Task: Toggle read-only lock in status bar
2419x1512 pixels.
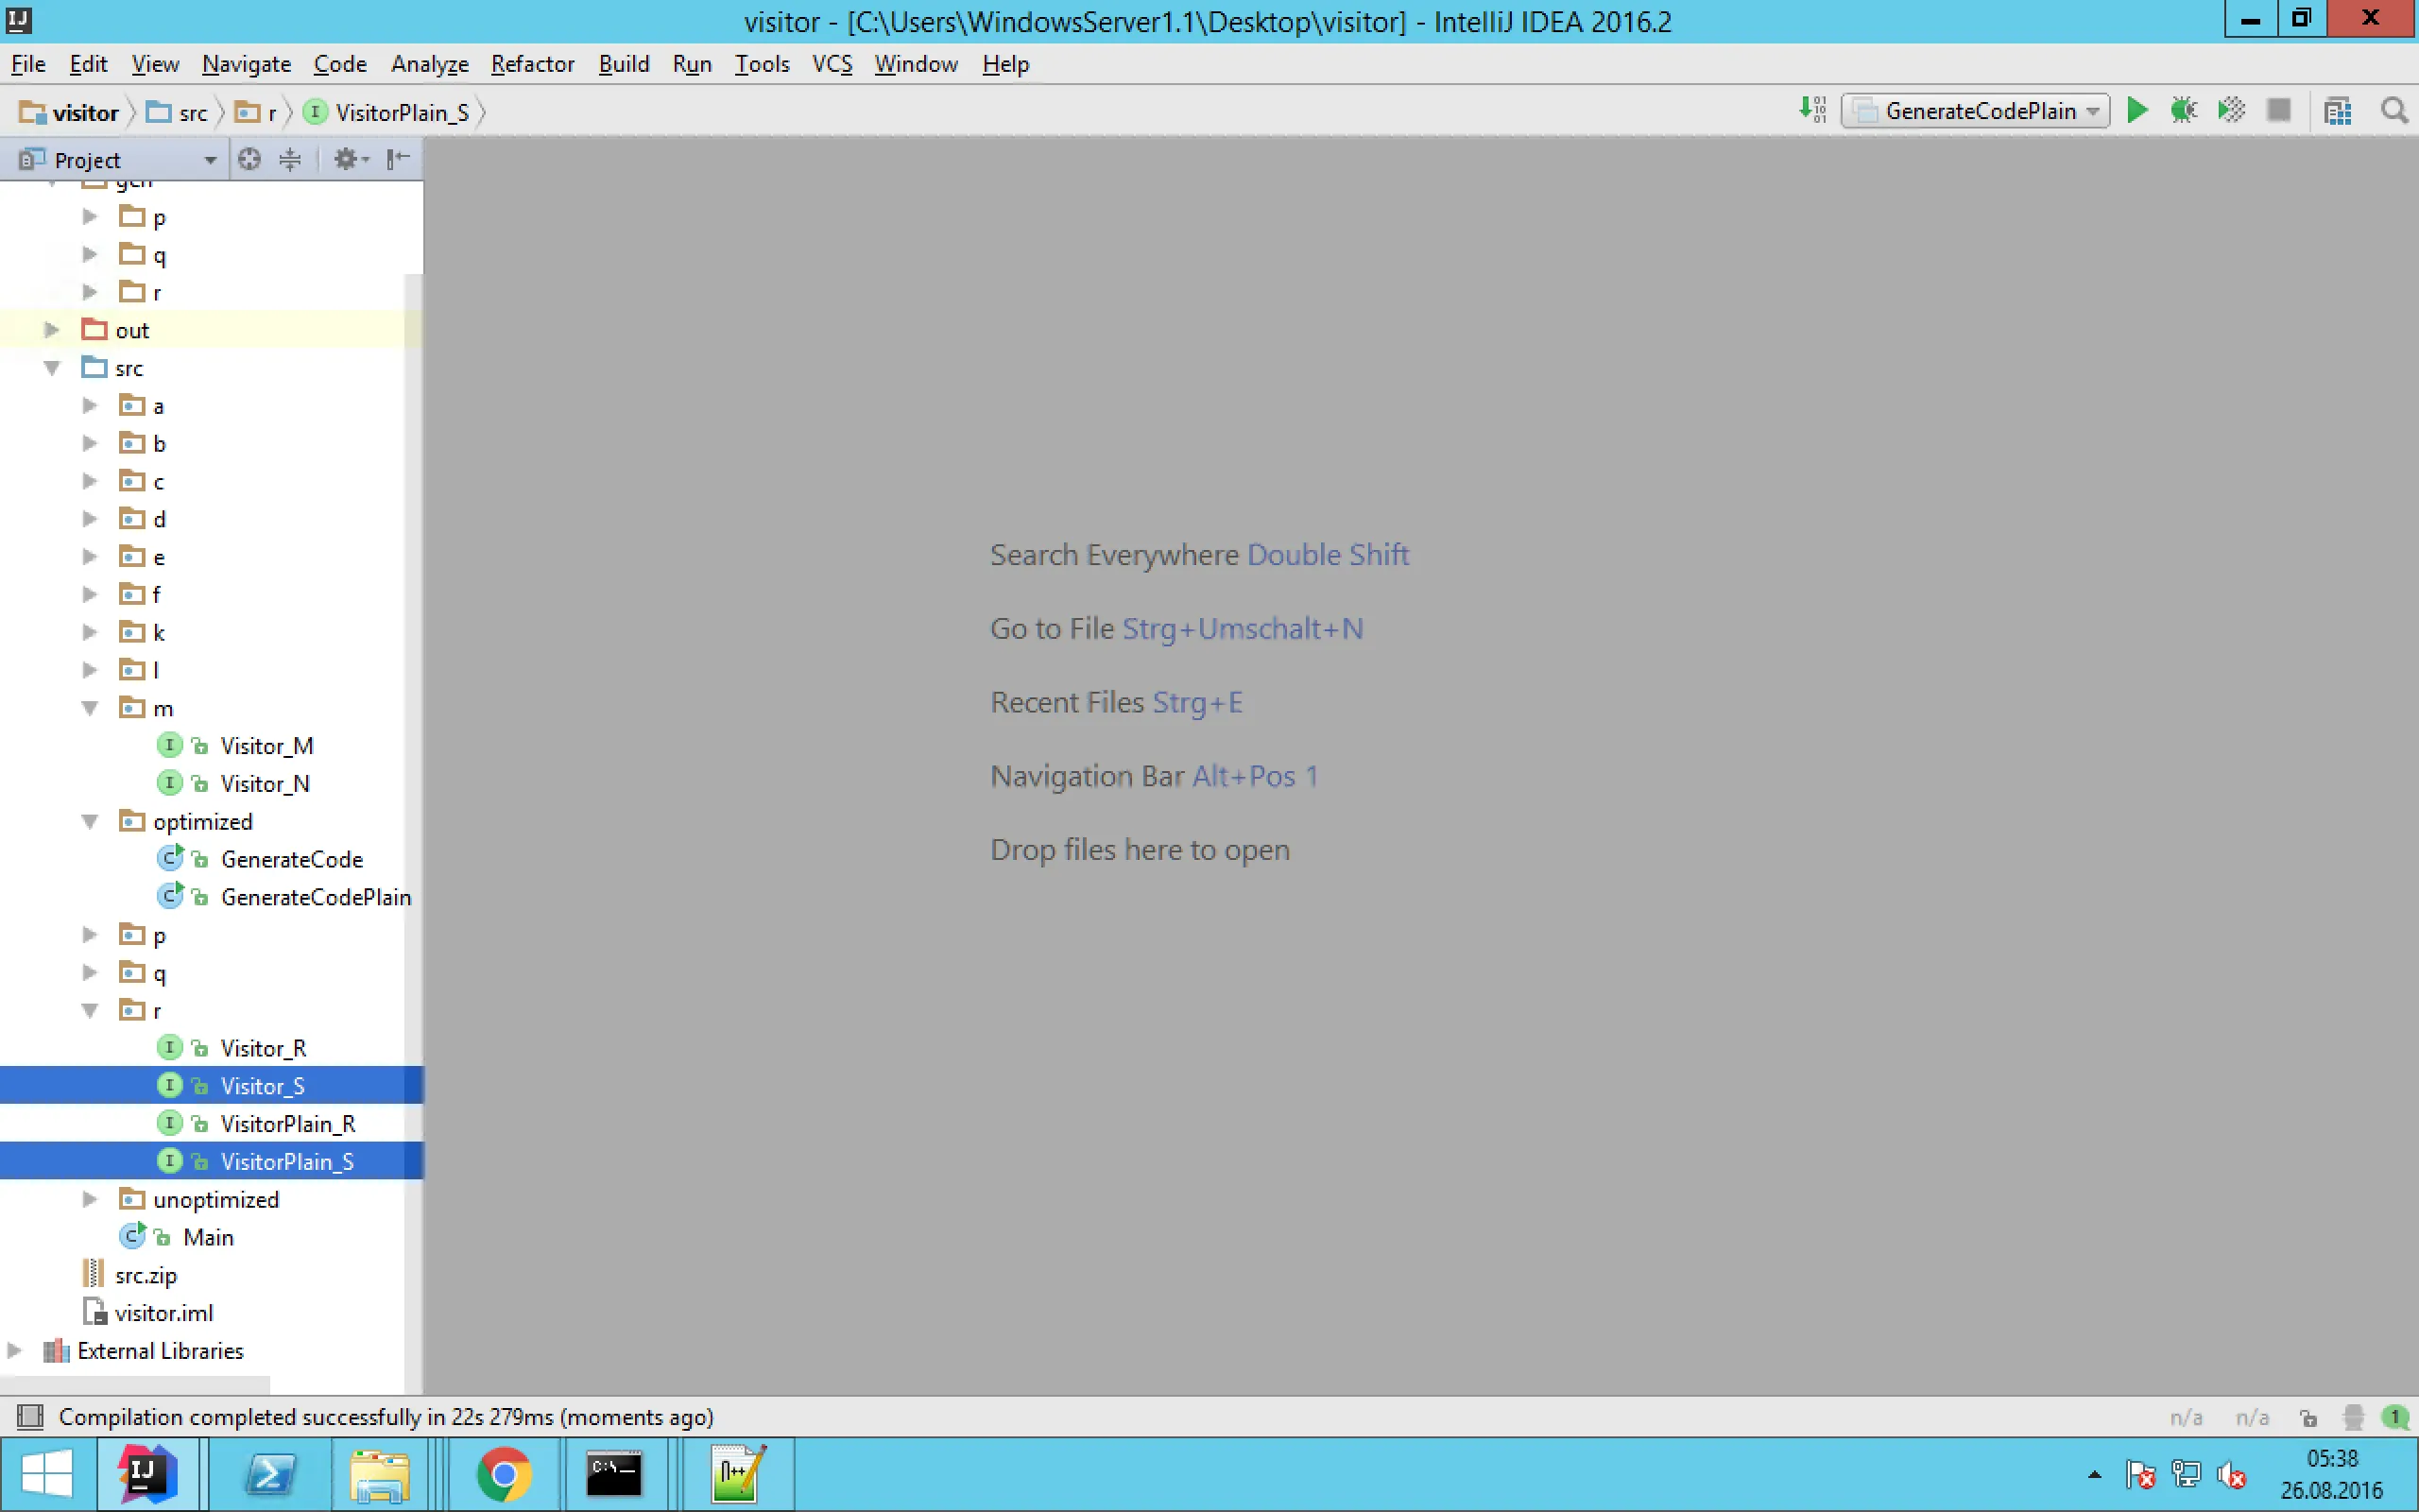Action: tap(2308, 1417)
